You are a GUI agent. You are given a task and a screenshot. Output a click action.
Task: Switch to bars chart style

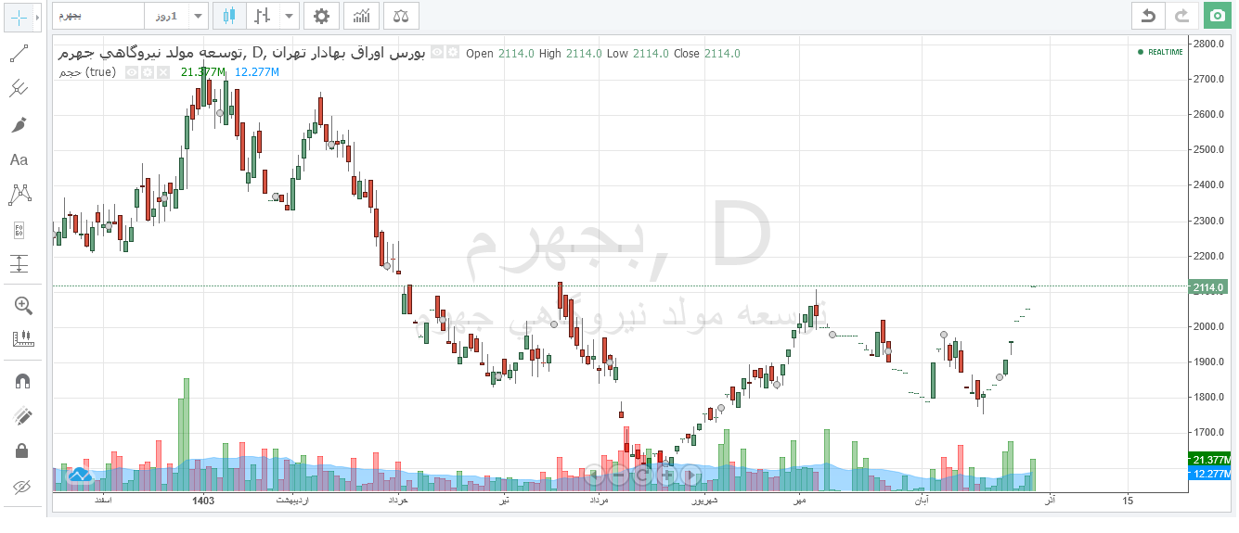coord(263,16)
